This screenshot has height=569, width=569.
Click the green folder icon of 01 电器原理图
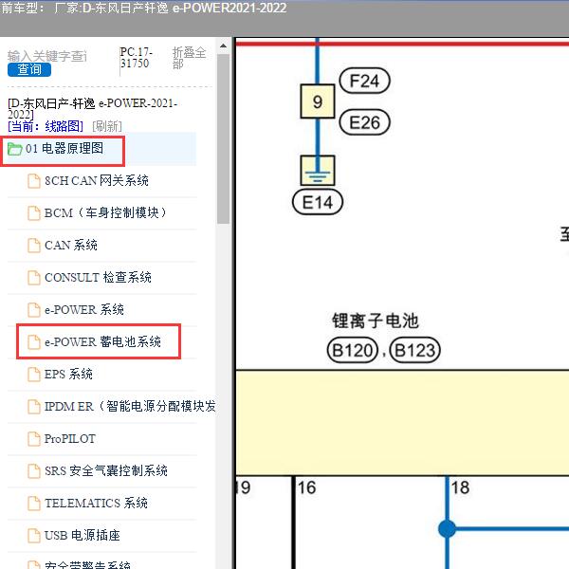pos(15,149)
